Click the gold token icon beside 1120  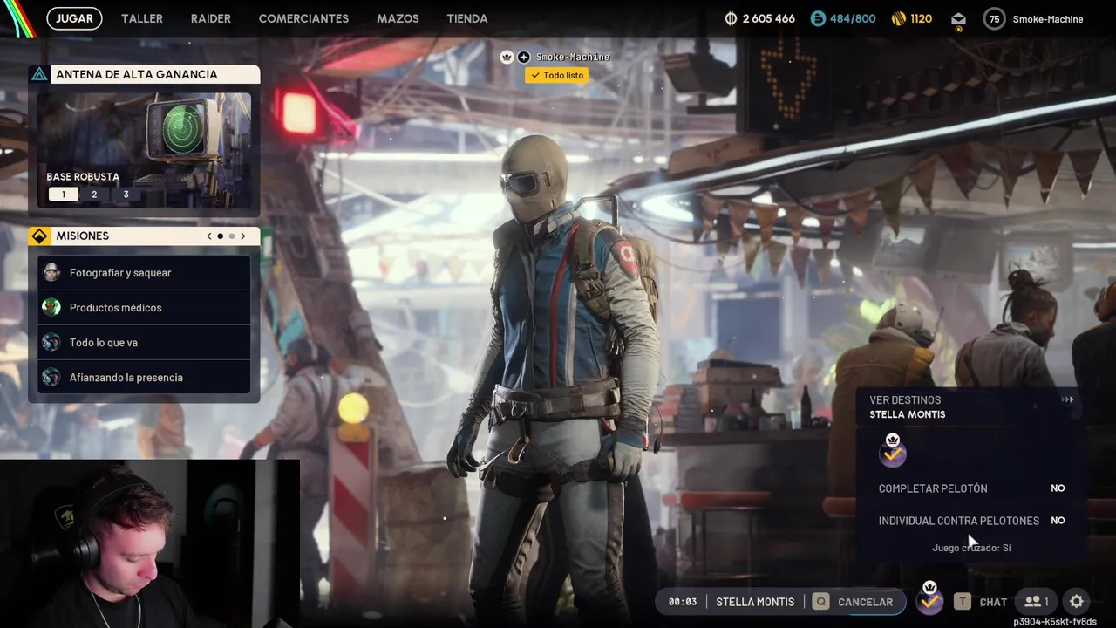(899, 18)
